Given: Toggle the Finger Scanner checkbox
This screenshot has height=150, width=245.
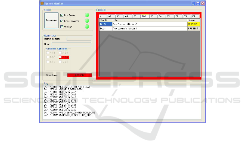Looking at the screenshot, I should pyautogui.click(x=62, y=21).
